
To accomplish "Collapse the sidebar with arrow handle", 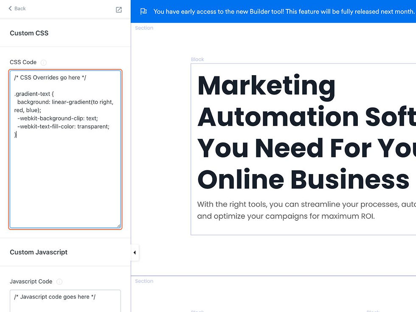I will tap(135, 252).
